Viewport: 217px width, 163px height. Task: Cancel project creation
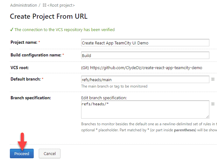click(50, 153)
